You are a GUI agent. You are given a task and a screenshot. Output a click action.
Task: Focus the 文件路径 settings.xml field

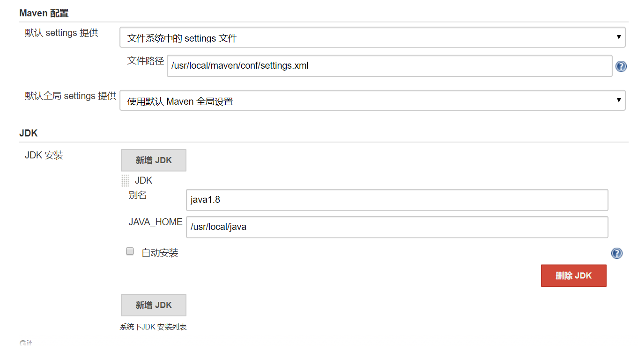[x=389, y=66]
